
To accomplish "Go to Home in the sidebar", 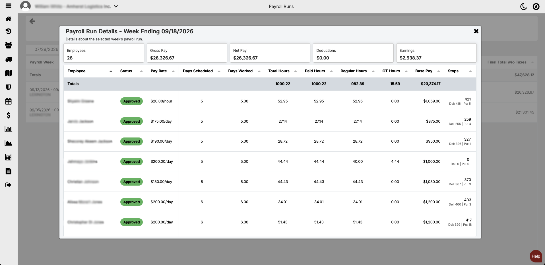I will (x=9, y=19).
